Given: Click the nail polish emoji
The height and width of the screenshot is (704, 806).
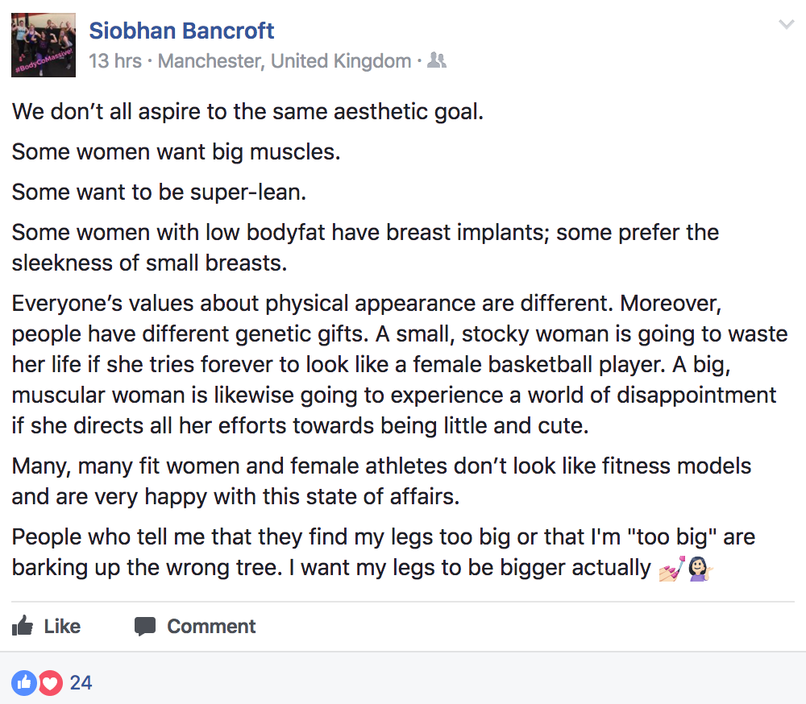Looking at the screenshot, I should (x=672, y=568).
